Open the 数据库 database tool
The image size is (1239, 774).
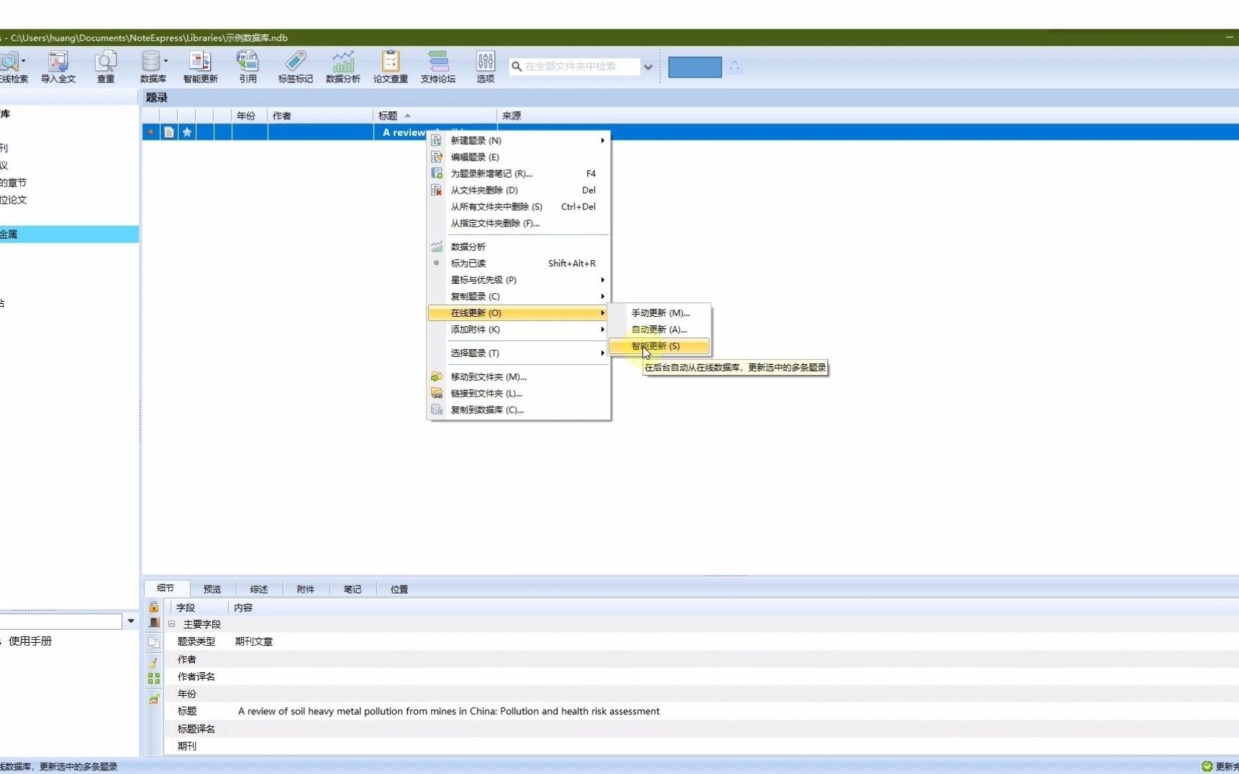[151, 67]
